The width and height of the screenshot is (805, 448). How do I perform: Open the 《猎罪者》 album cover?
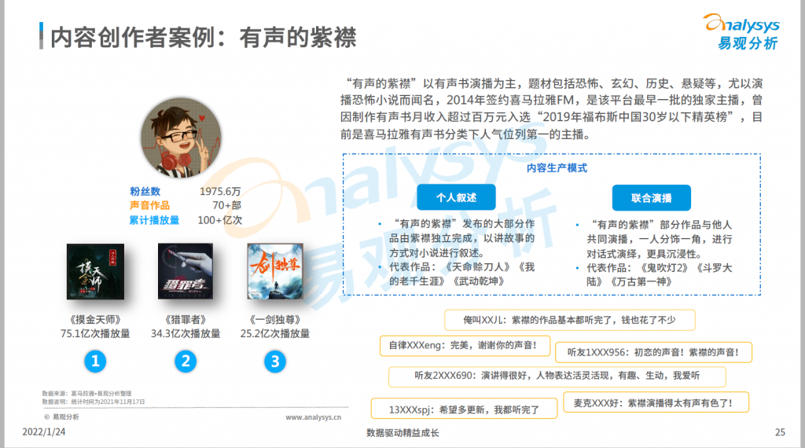[x=186, y=272]
